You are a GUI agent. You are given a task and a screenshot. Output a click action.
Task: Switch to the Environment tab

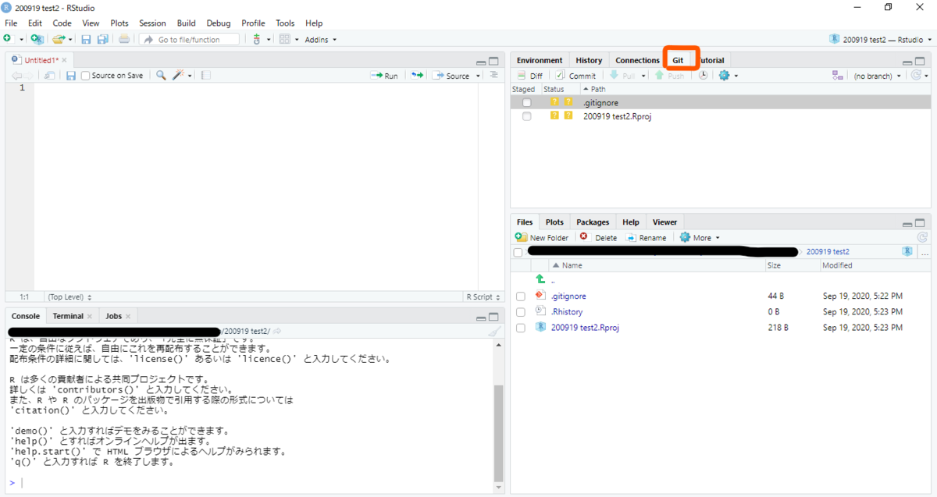point(539,60)
